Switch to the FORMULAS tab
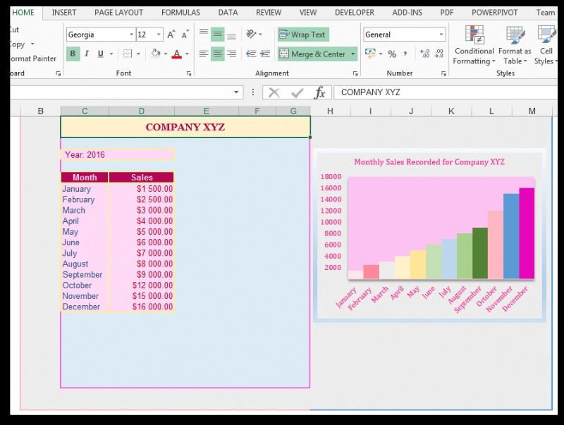Viewport: 564px width, 425px height. (x=180, y=13)
